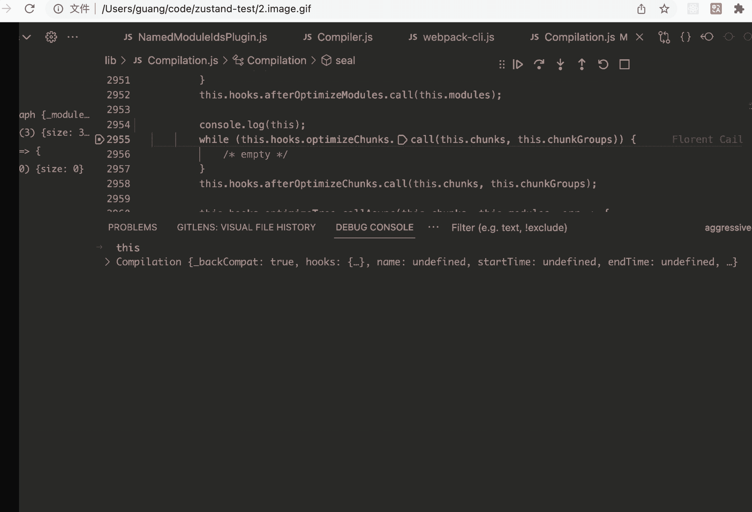Expand the Compilation object in debug console

(107, 262)
